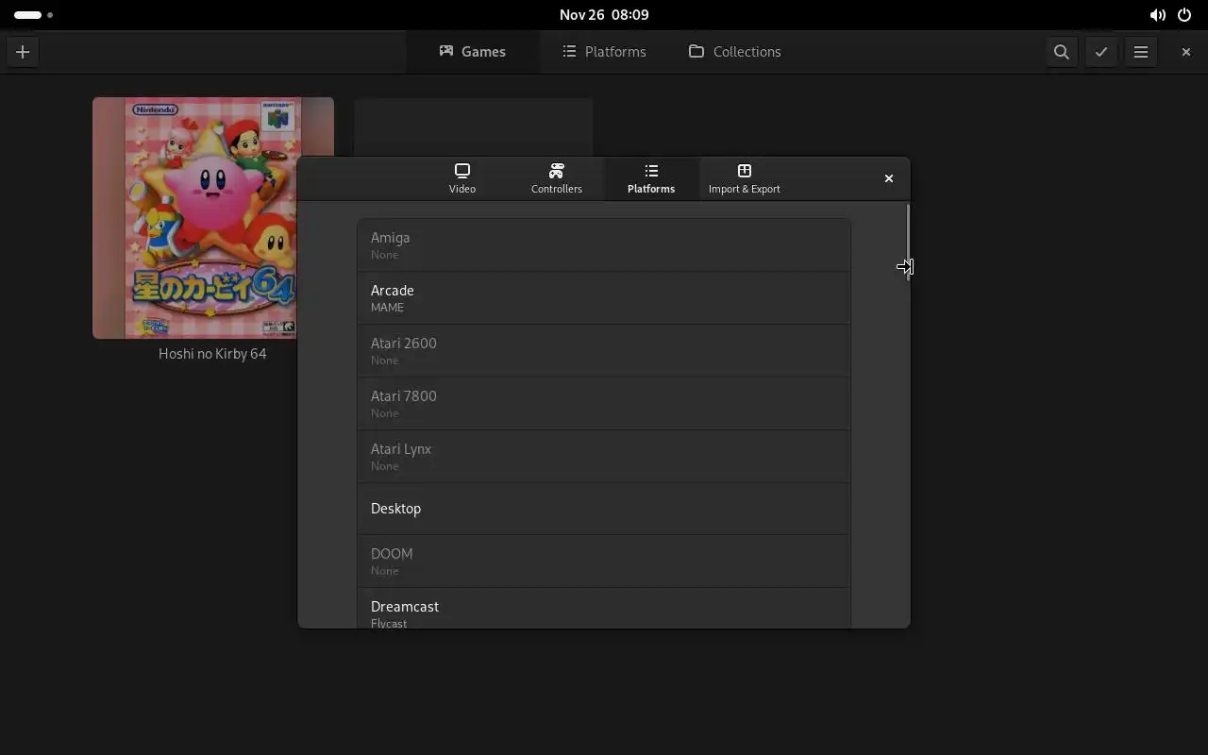The image size is (1208, 755).
Task: Switch to the Collections tab
Action: (735, 52)
